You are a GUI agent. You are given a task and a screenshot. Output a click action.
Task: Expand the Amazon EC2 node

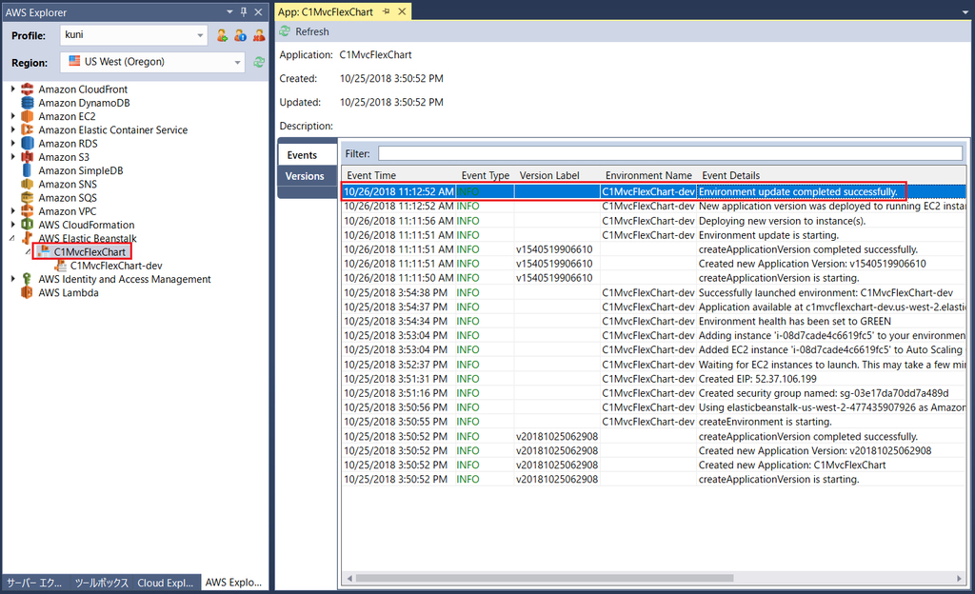(12, 116)
